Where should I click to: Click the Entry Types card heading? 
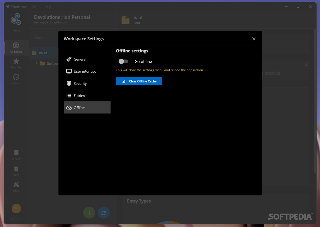[139, 201]
